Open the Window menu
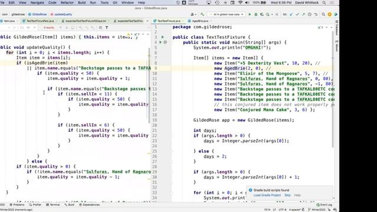This screenshot has width=377, height=212. [127, 2]
